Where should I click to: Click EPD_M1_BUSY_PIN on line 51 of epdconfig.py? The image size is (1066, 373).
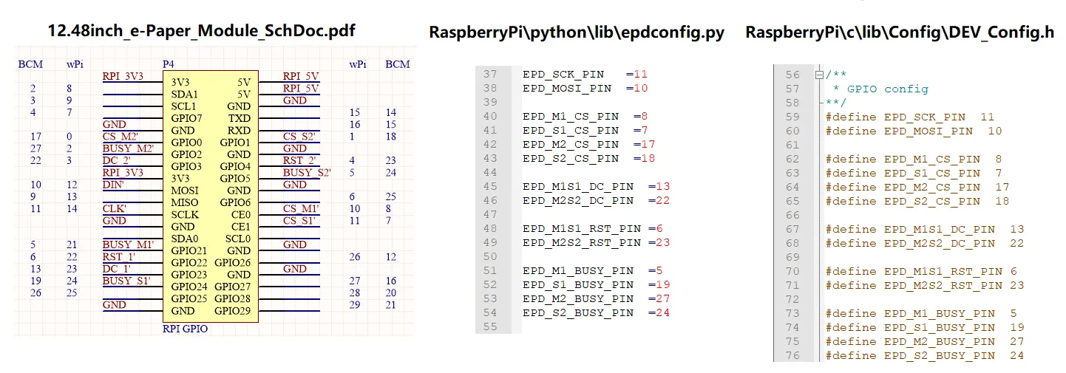click(x=577, y=270)
